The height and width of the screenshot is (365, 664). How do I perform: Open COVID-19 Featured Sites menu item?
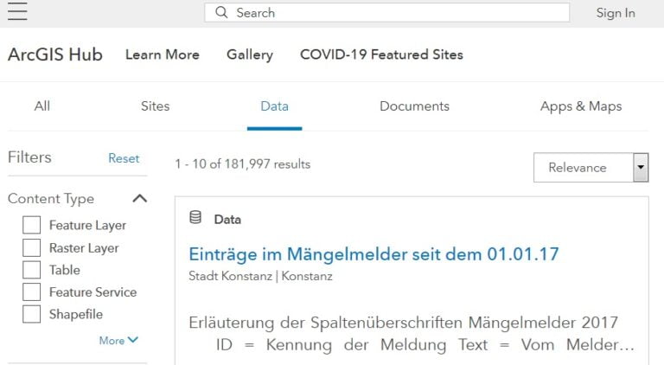381,54
